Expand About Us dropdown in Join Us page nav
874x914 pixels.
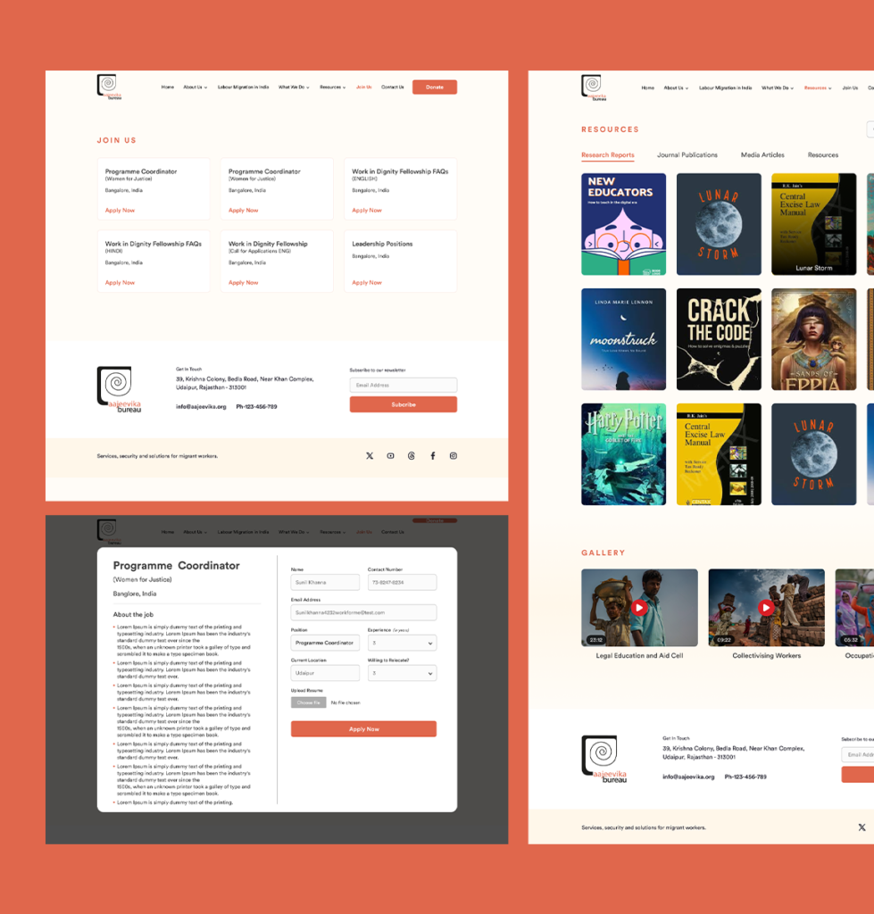click(x=196, y=87)
